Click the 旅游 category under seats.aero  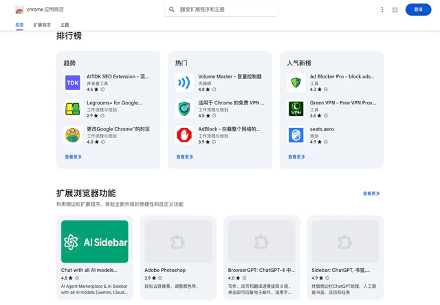tap(314, 136)
